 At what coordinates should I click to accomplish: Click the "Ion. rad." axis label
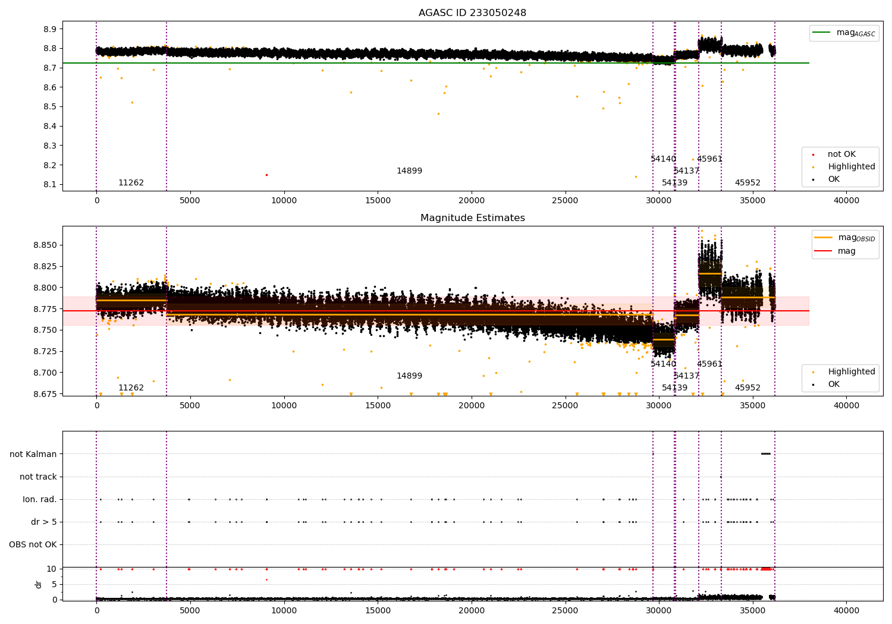click(40, 499)
